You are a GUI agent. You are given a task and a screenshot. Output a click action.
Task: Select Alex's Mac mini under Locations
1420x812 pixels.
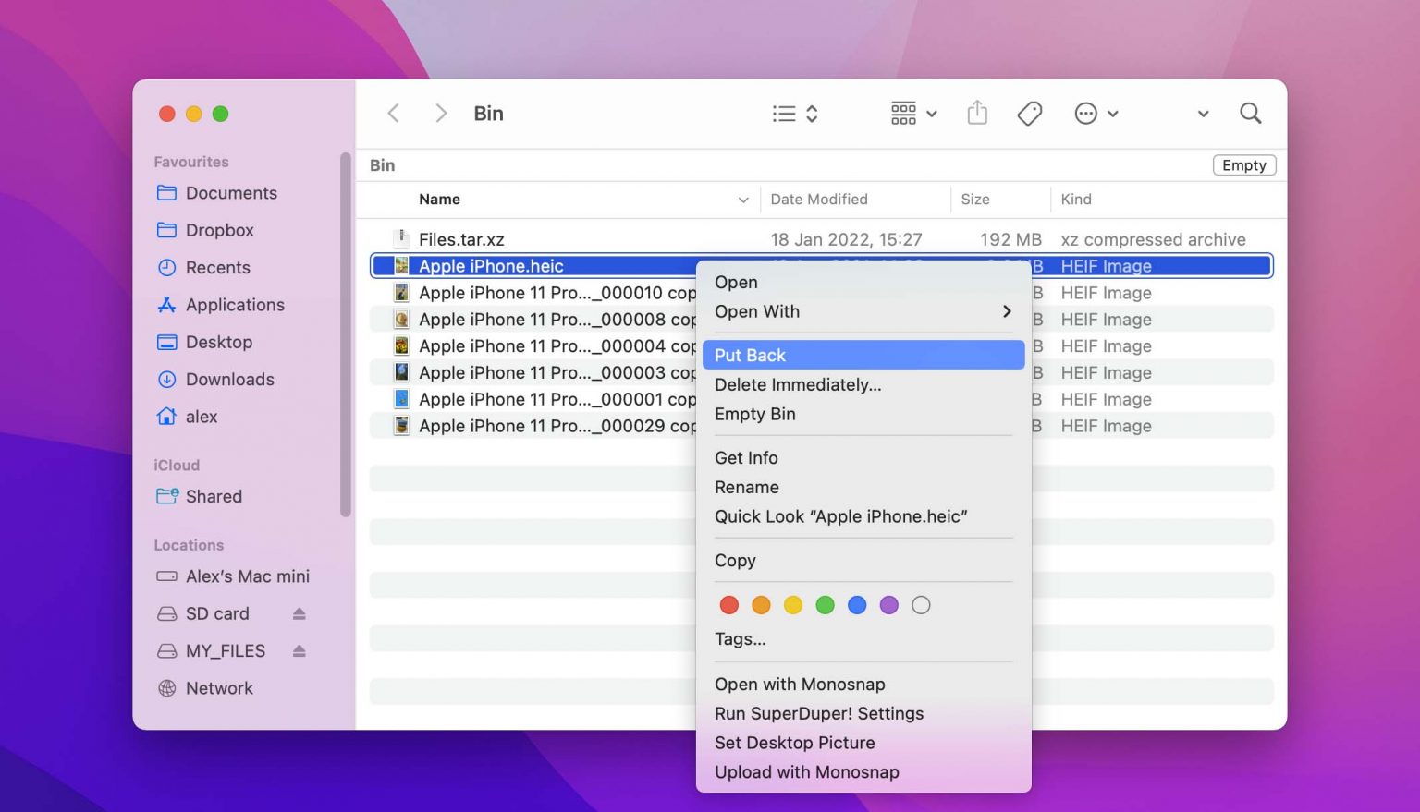click(x=247, y=576)
